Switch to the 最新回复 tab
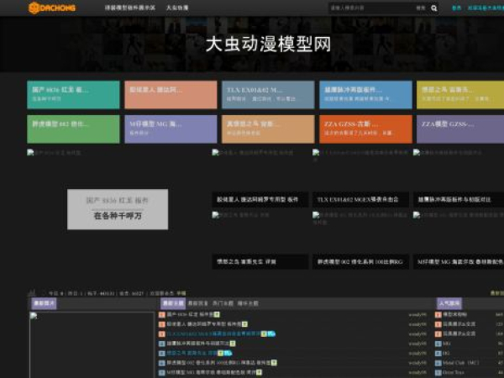Screen dimensions: 504x378 point(197,302)
